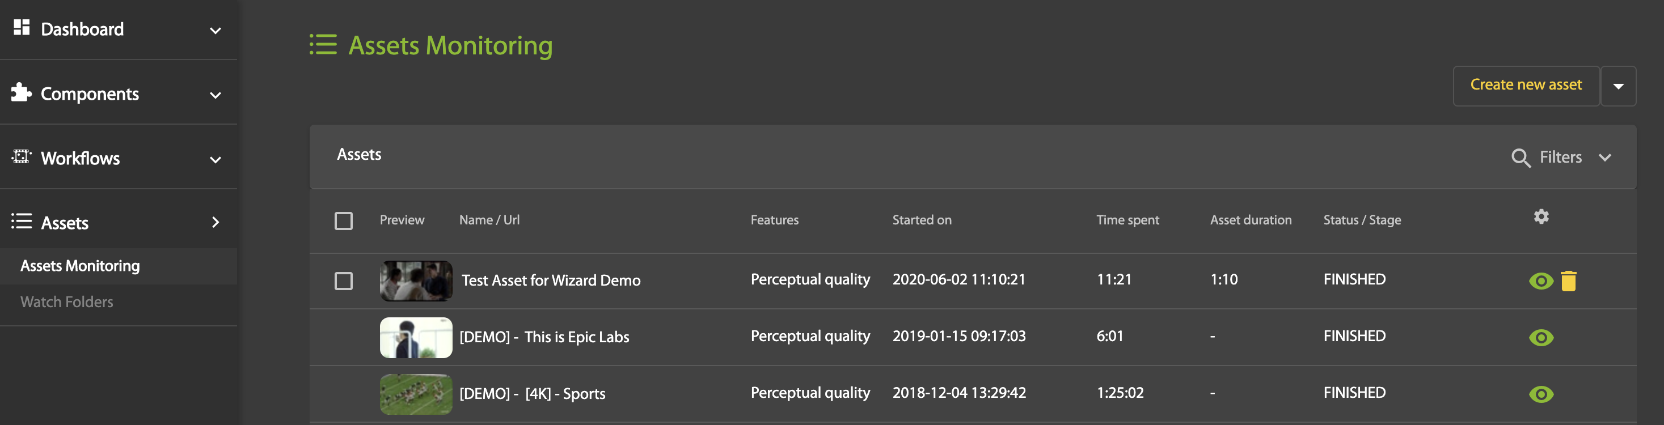The width and height of the screenshot is (1664, 425).
Task: Click the Components puzzle piece icon
Action: 22,92
